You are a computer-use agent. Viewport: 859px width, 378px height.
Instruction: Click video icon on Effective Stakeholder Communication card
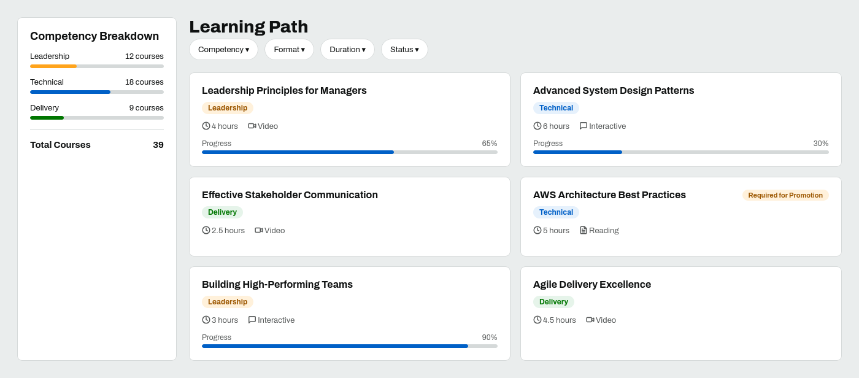point(259,230)
